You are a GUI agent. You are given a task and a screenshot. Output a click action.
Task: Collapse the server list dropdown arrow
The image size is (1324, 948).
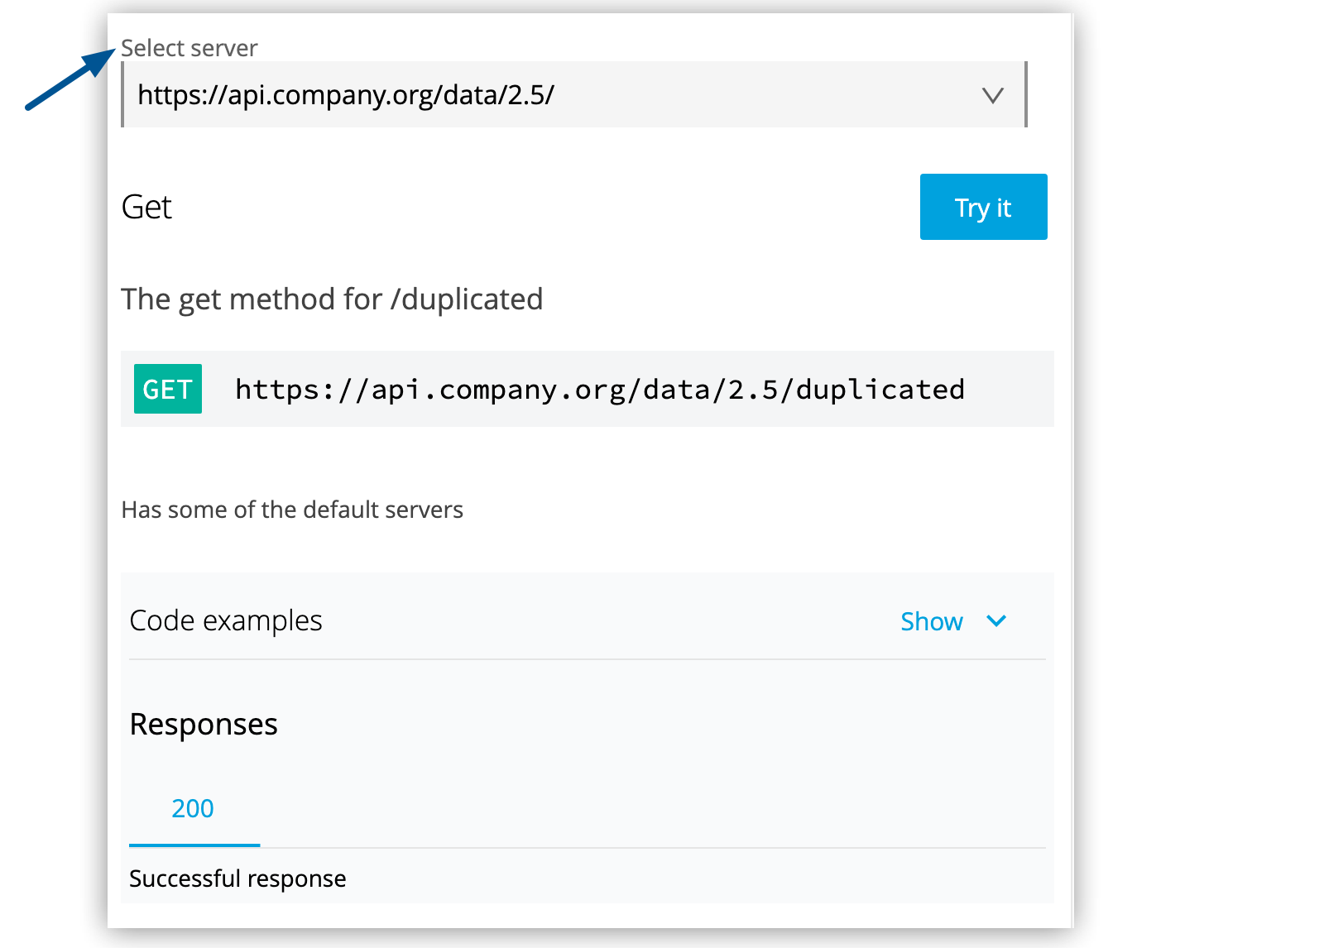pos(995,94)
